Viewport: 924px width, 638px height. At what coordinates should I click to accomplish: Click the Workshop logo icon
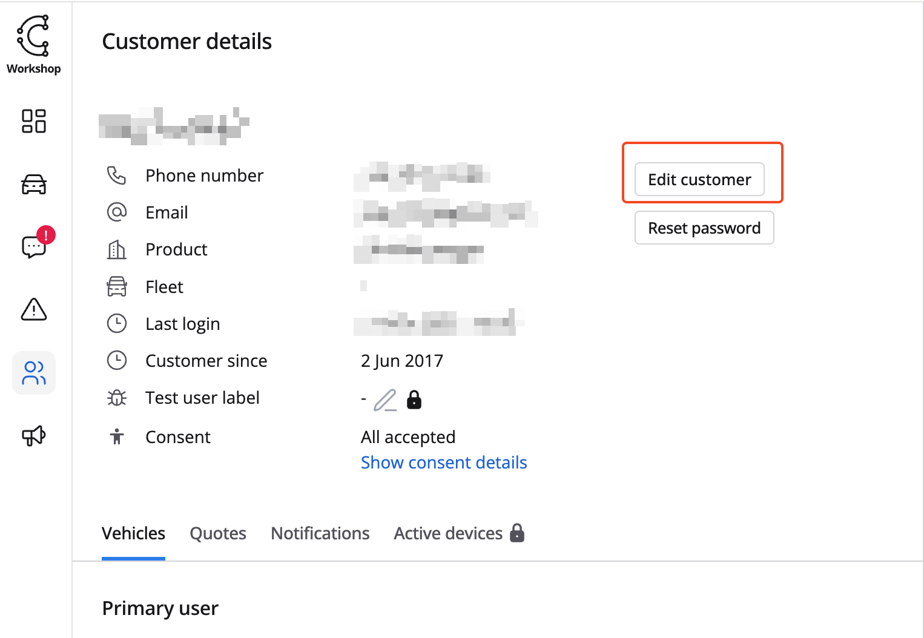33,36
